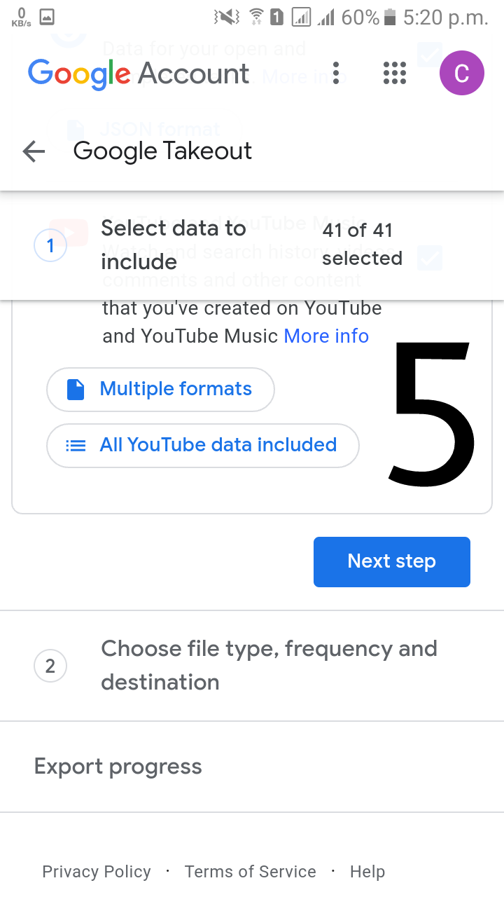Viewport: 504px width, 897px height.
Task: Open the Terms of Service link
Action: click(x=250, y=872)
